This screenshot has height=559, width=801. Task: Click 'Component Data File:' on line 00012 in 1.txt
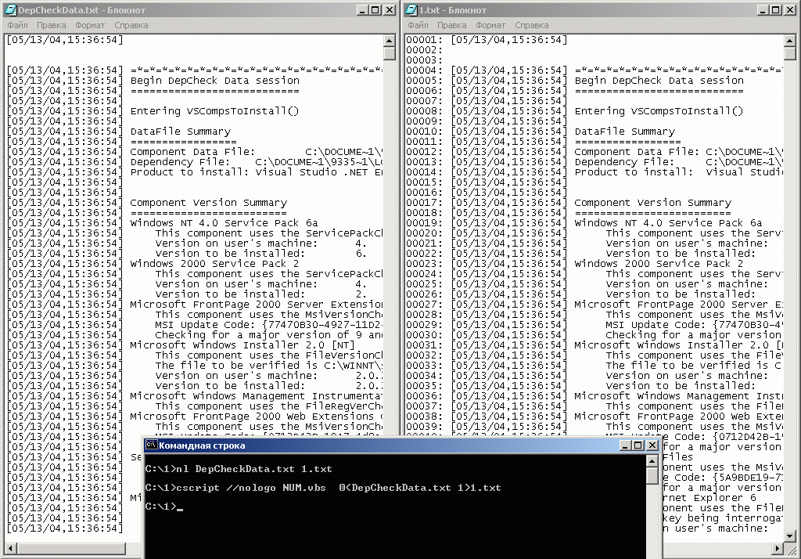point(637,152)
